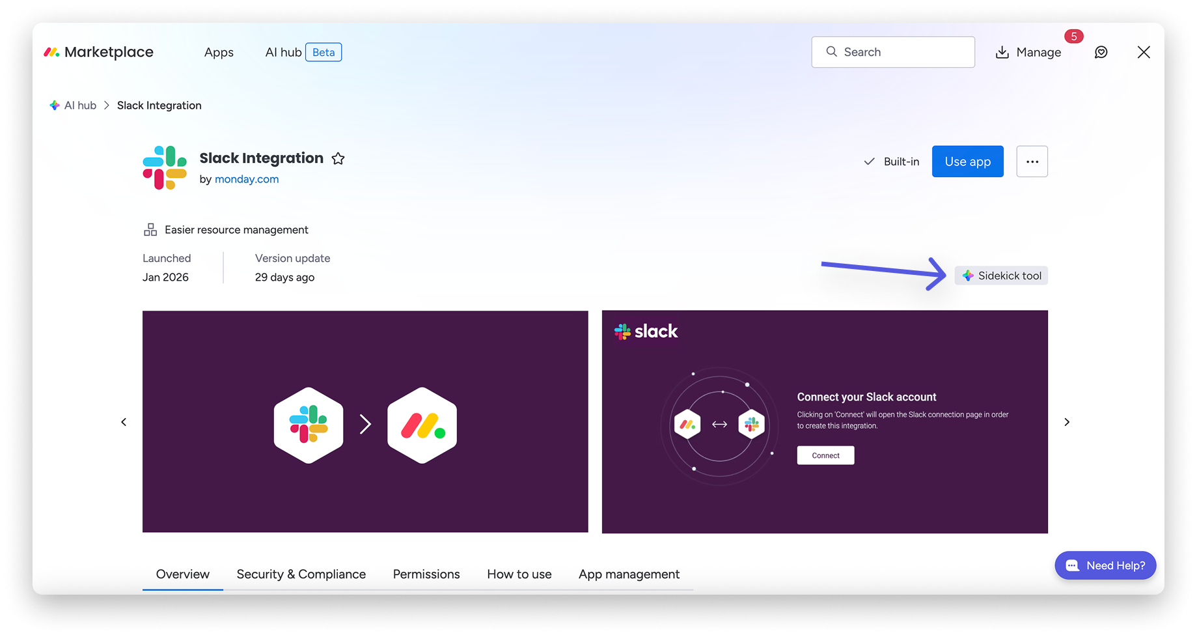Close the Marketplace window

(x=1144, y=52)
